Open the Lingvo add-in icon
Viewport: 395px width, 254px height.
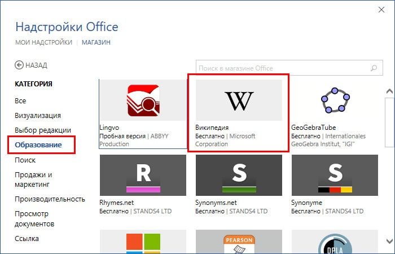143,100
